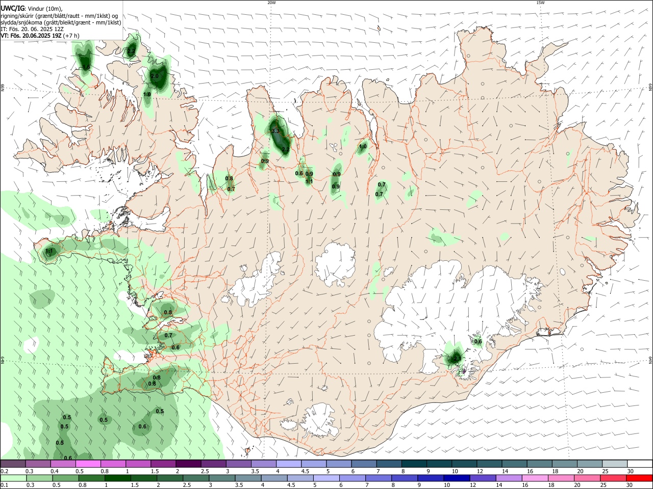Pick the white snow swatch after 30
The width and height of the screenshot is (653, 489).
640,464
